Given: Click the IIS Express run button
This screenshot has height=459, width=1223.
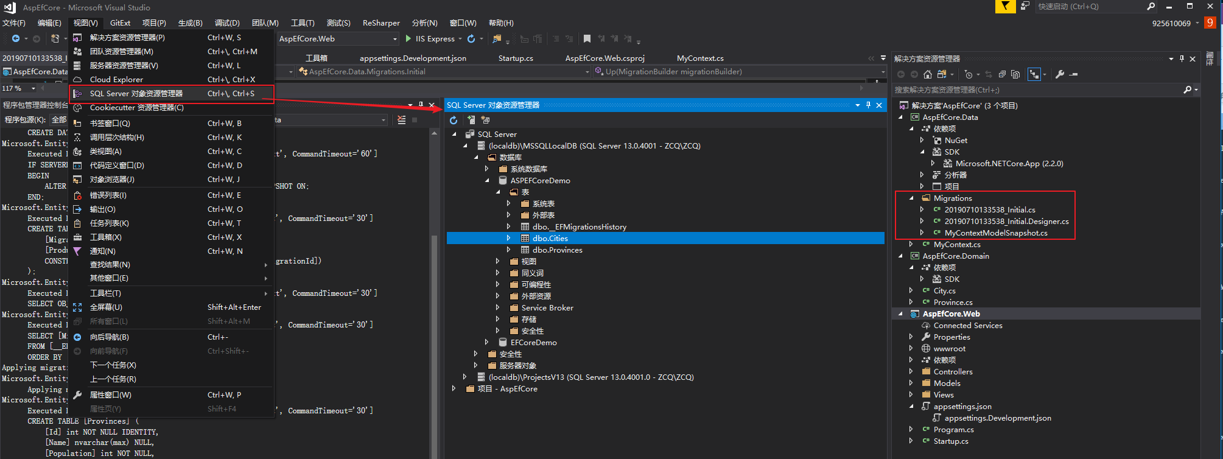Looking at the screenshot, I should point(430,38).
